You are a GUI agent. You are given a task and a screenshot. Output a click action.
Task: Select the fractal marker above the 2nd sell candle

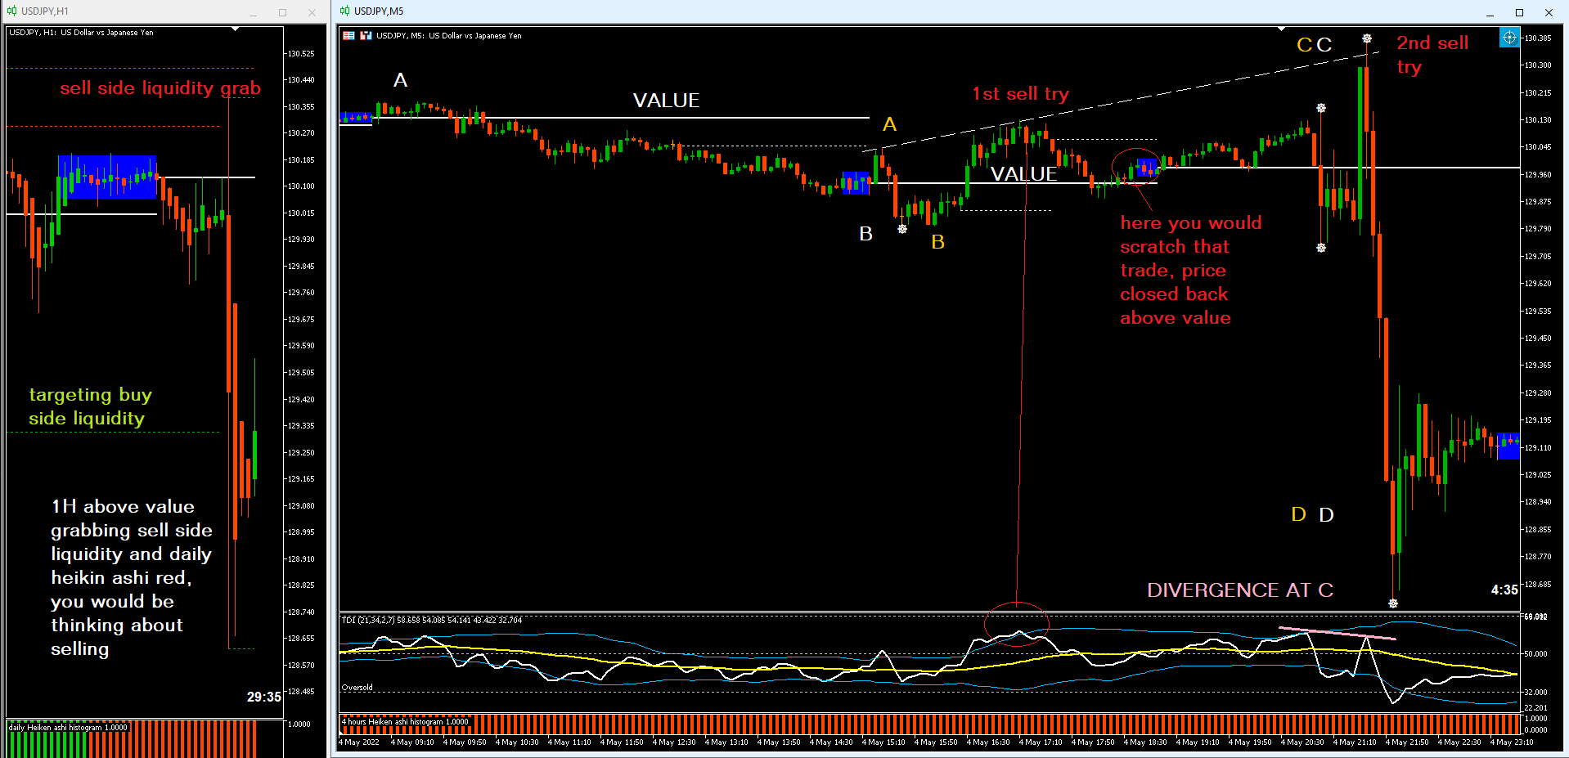click(1367, 38)
